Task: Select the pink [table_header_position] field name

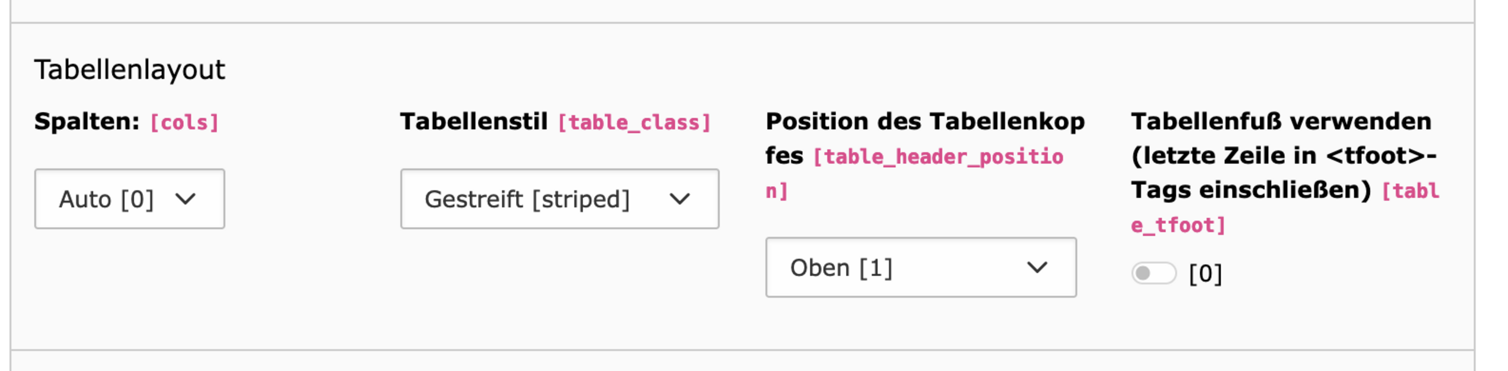Action: 938,157
